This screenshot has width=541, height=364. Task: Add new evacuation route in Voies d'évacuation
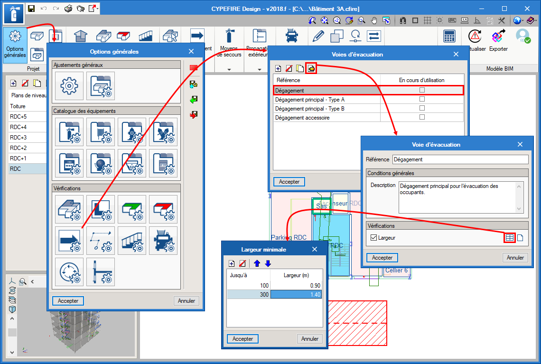pos(278,68)
